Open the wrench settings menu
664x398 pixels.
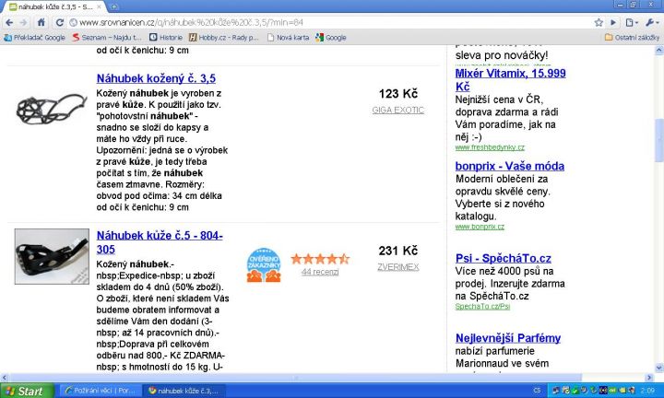pos(652,22)
